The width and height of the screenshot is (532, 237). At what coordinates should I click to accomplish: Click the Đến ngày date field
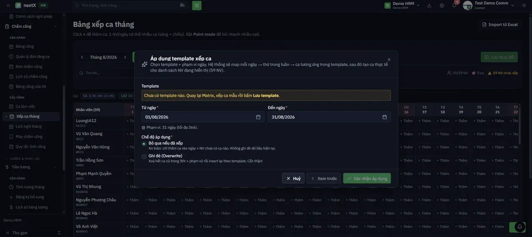329,117
